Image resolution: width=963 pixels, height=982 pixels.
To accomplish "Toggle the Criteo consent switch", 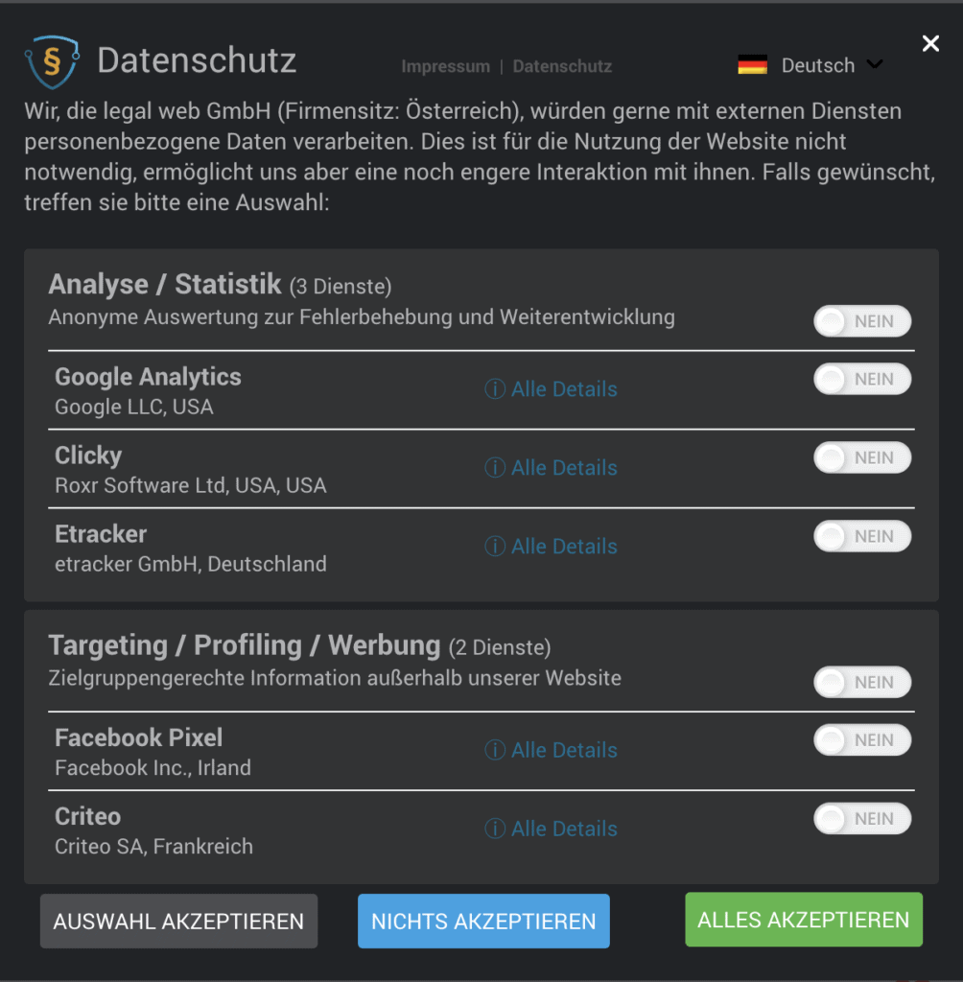I will click(861, 818).
